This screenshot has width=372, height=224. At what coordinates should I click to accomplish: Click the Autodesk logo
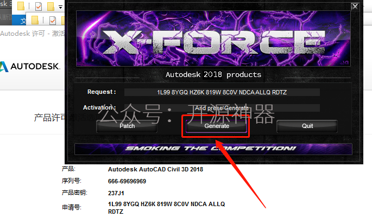pos(30,66)
